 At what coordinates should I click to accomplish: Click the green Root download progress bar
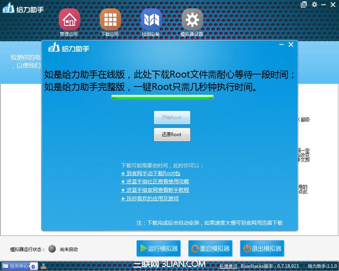[162, 97]
